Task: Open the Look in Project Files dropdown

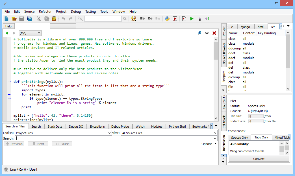Action: click(63, 133)
